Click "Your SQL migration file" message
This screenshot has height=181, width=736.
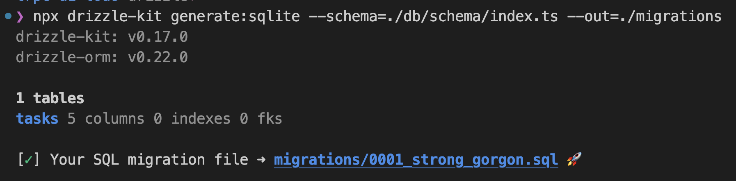(149, 160)
